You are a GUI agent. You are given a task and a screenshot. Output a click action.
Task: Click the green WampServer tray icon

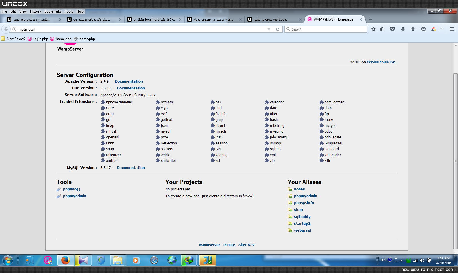click(409, 260)
